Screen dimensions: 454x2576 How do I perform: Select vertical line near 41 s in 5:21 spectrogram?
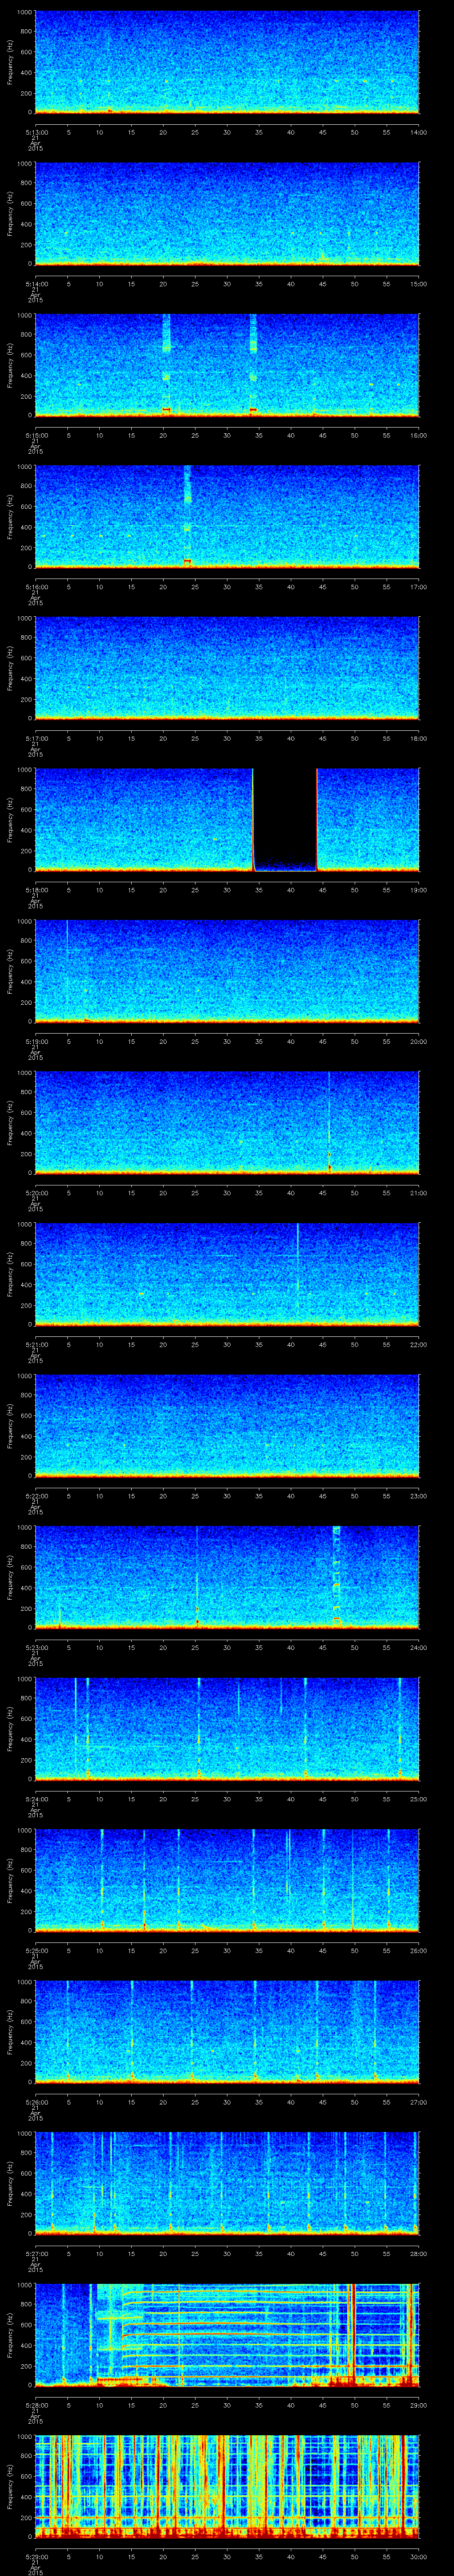pyautogui.click(x=297, y=1273)
